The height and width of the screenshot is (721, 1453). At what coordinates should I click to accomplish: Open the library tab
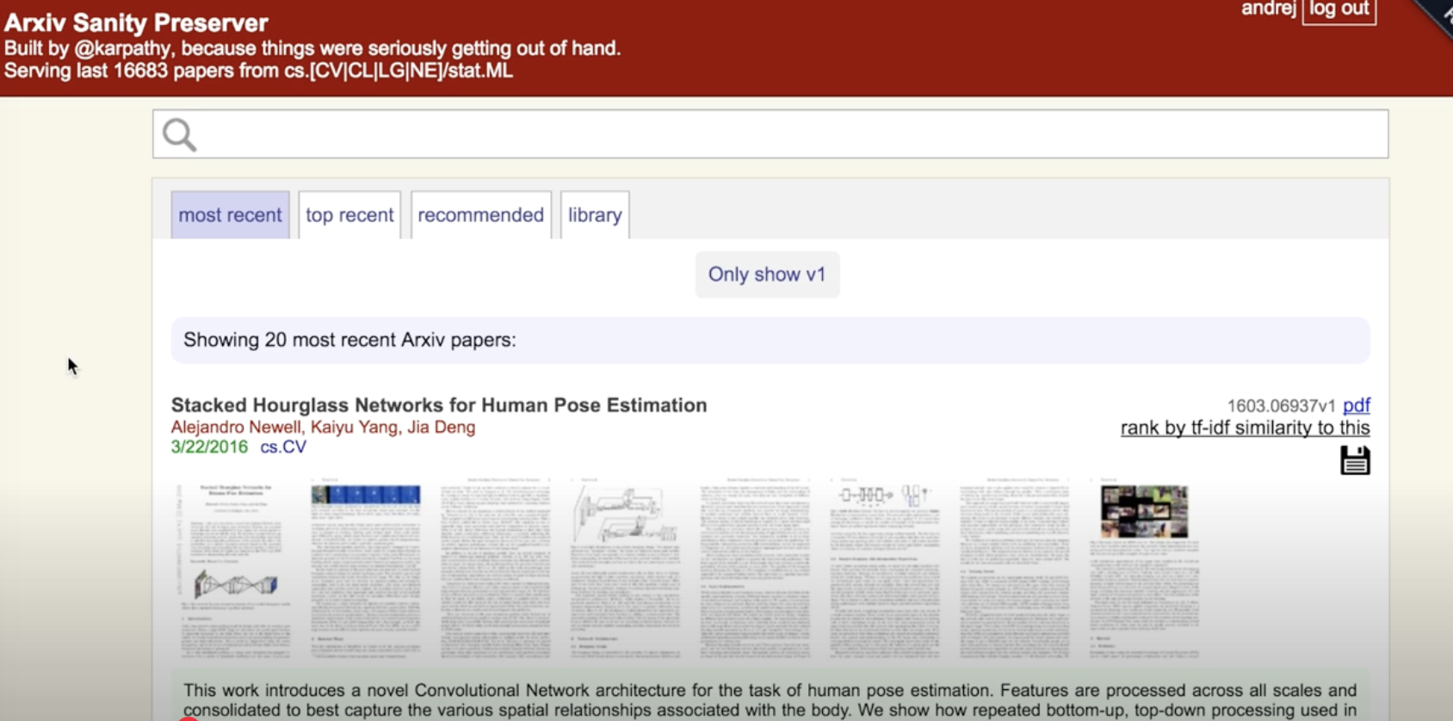click(x=595, y=215)
